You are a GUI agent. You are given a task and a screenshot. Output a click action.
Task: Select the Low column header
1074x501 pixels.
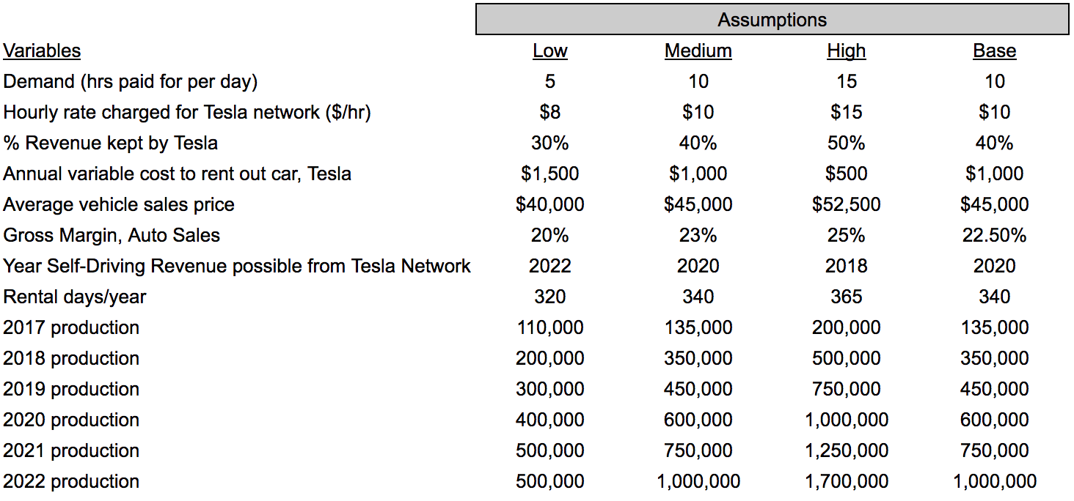click(550, 51)
